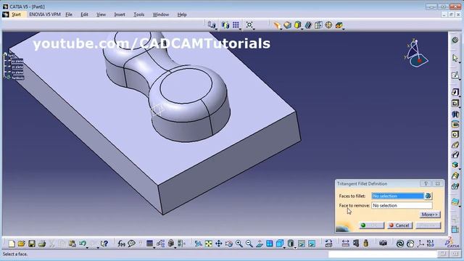Click the Paste clipboard icon
Screen dimensions: 464x261
click(x=72, y=244)
